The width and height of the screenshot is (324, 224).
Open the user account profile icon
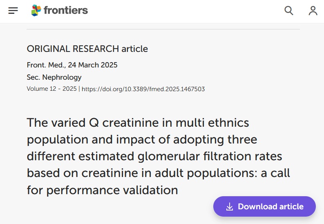tap(313, 11)
